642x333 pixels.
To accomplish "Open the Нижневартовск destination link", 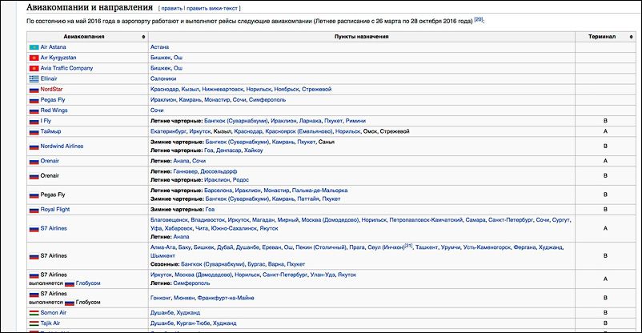I will pos(223,90).
